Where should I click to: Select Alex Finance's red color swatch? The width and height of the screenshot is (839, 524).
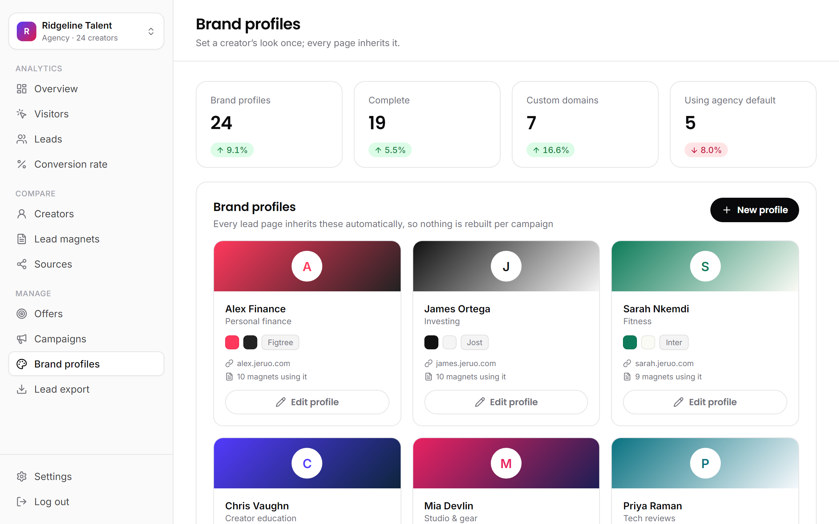coord(232,342)
